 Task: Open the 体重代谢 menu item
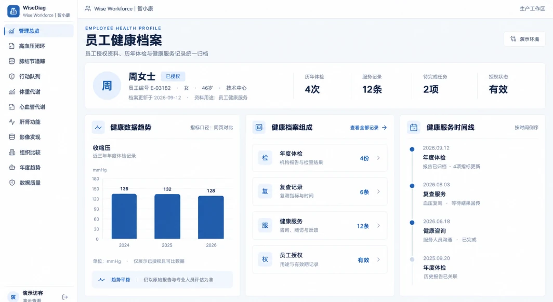coord(39,92)
